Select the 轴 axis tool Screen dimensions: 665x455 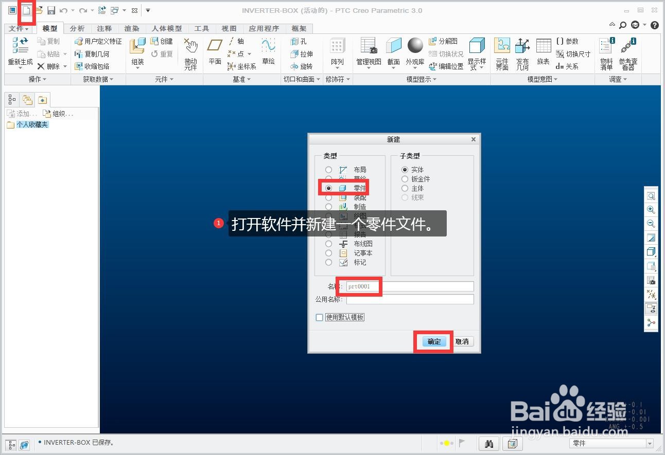click(x=236, y=41)
